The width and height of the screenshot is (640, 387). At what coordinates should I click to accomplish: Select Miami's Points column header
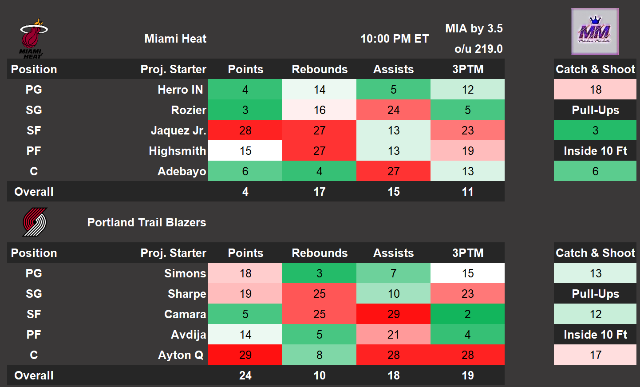pos(245,69)
